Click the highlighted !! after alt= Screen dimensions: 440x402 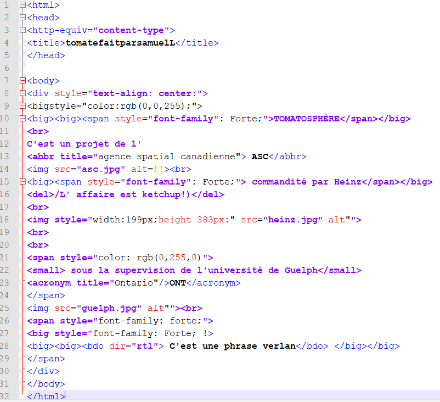pyautogui.click(x=159, y=169)
